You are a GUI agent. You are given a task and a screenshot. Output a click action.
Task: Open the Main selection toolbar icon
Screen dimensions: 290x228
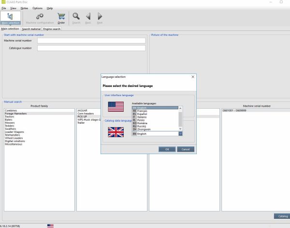click(x=10, y=18)
